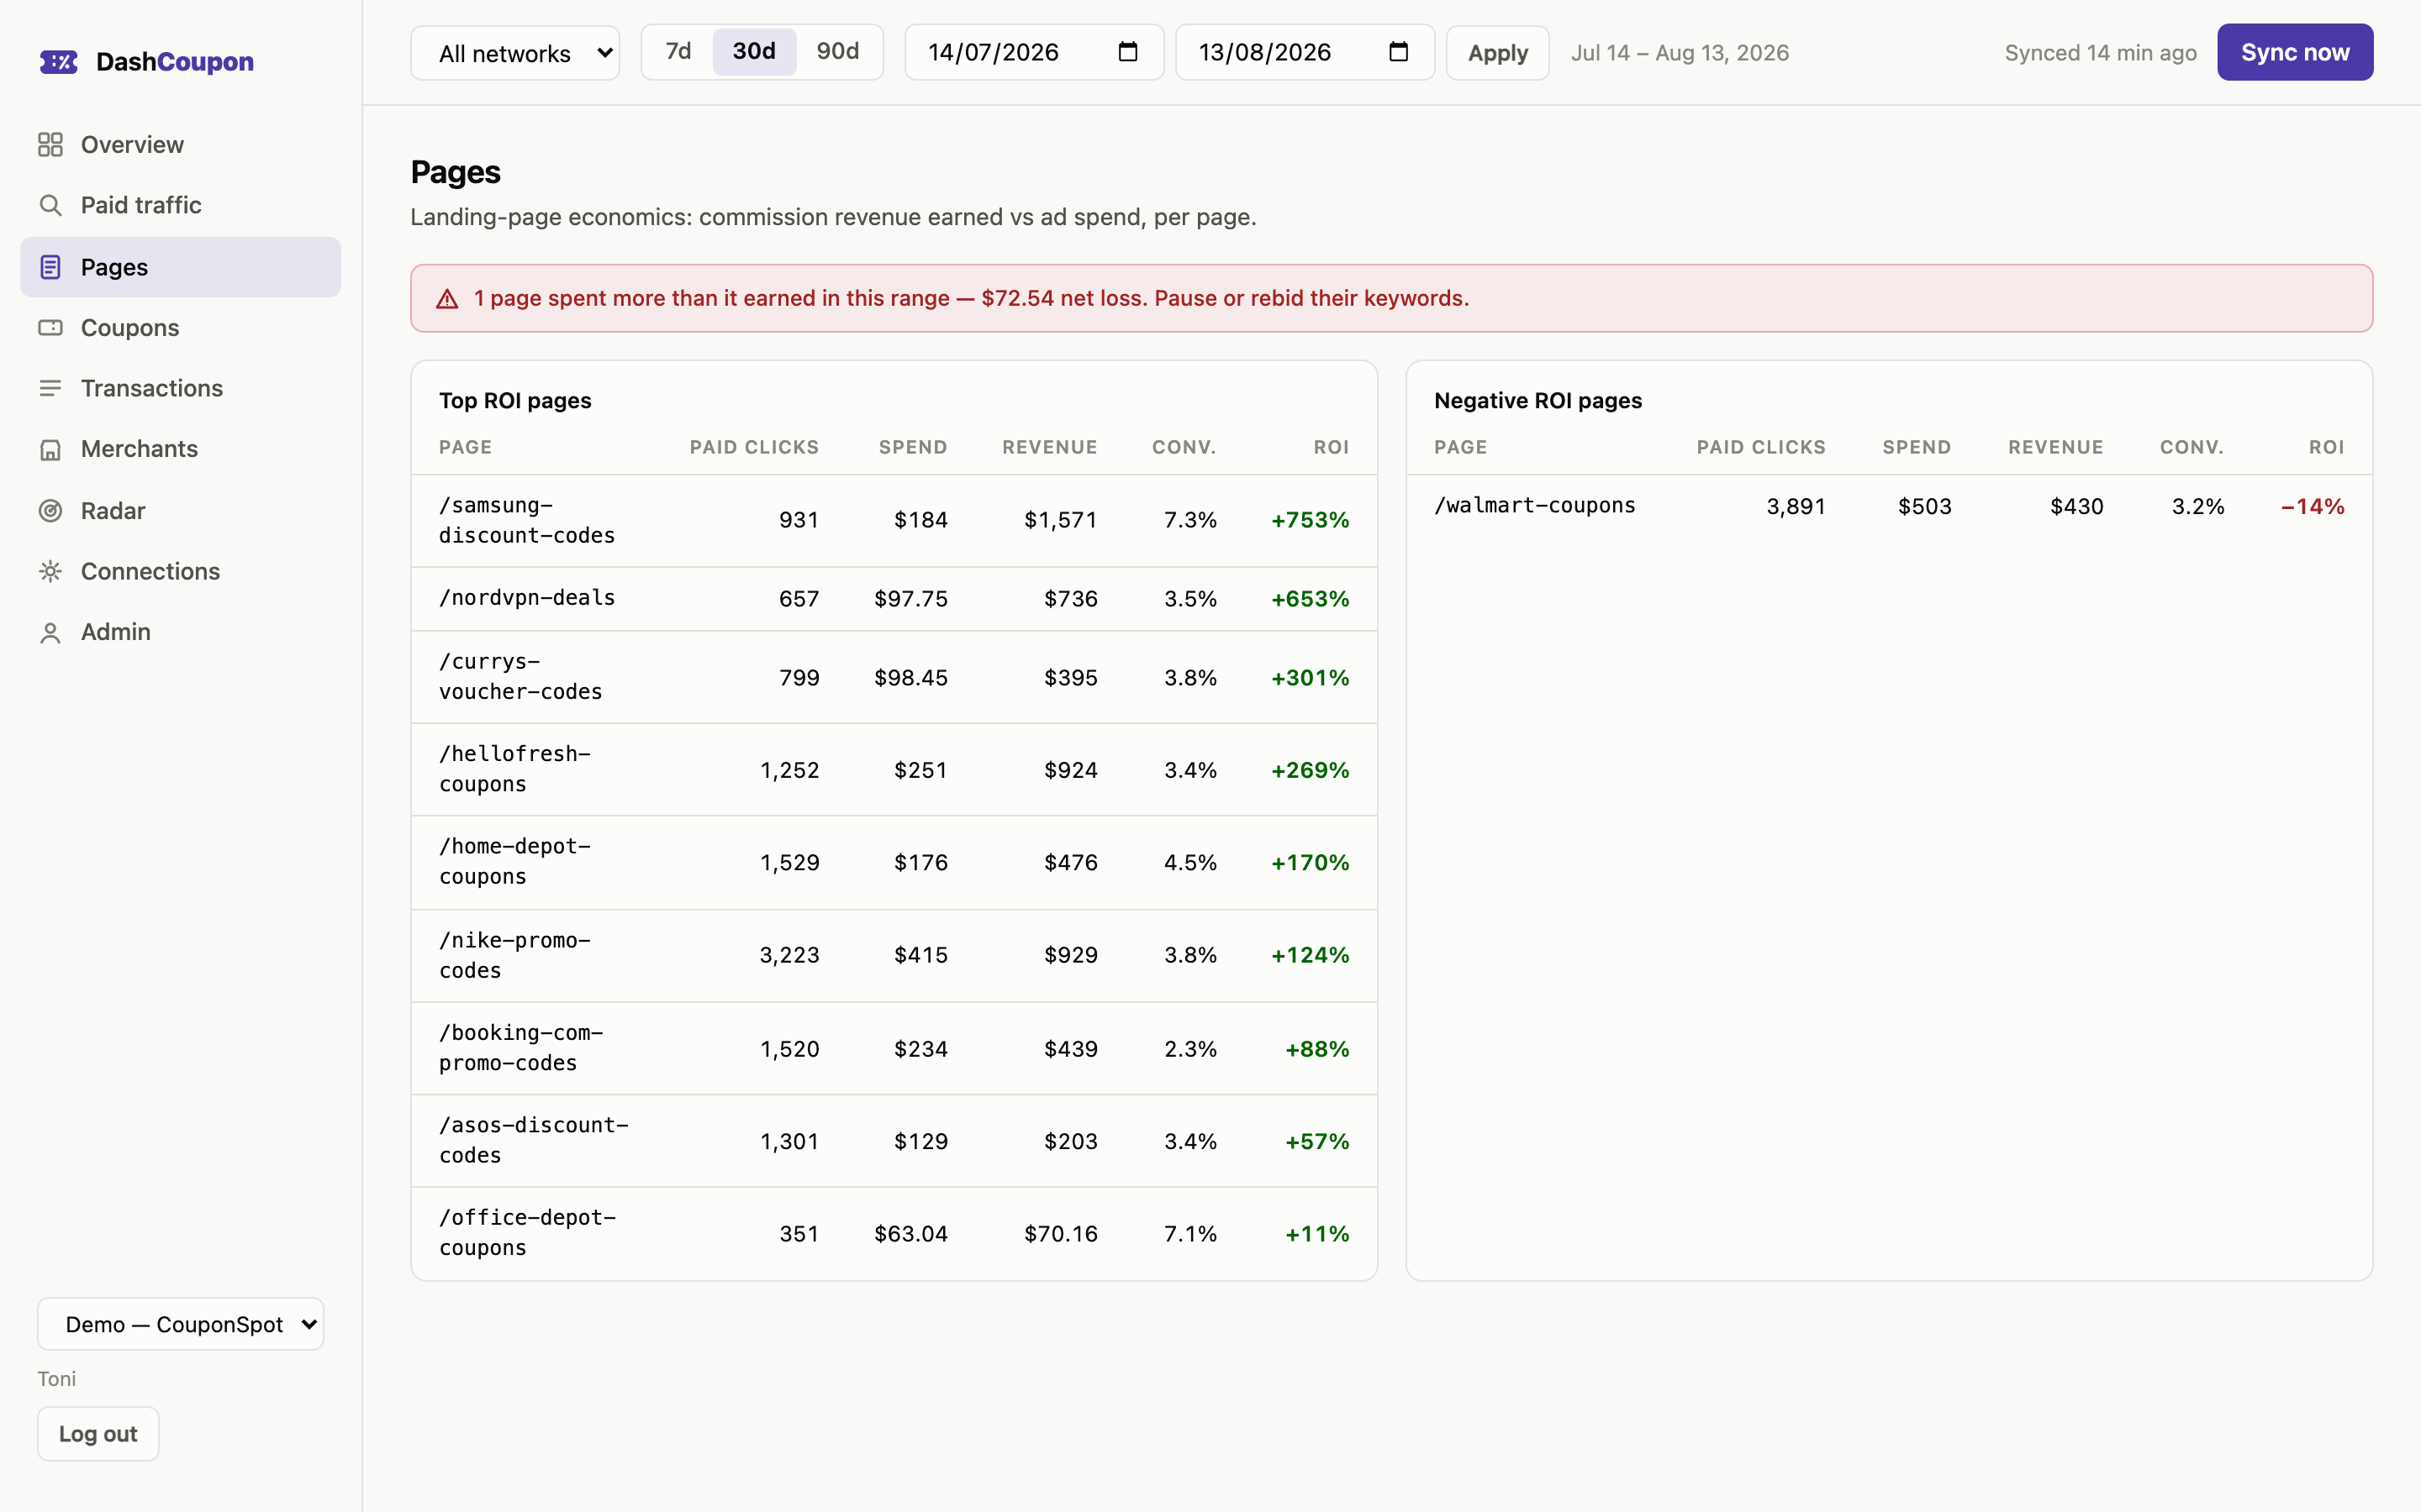Open the end date calendar picker icon
2421x1512 pixels.
click(1399, 52)
